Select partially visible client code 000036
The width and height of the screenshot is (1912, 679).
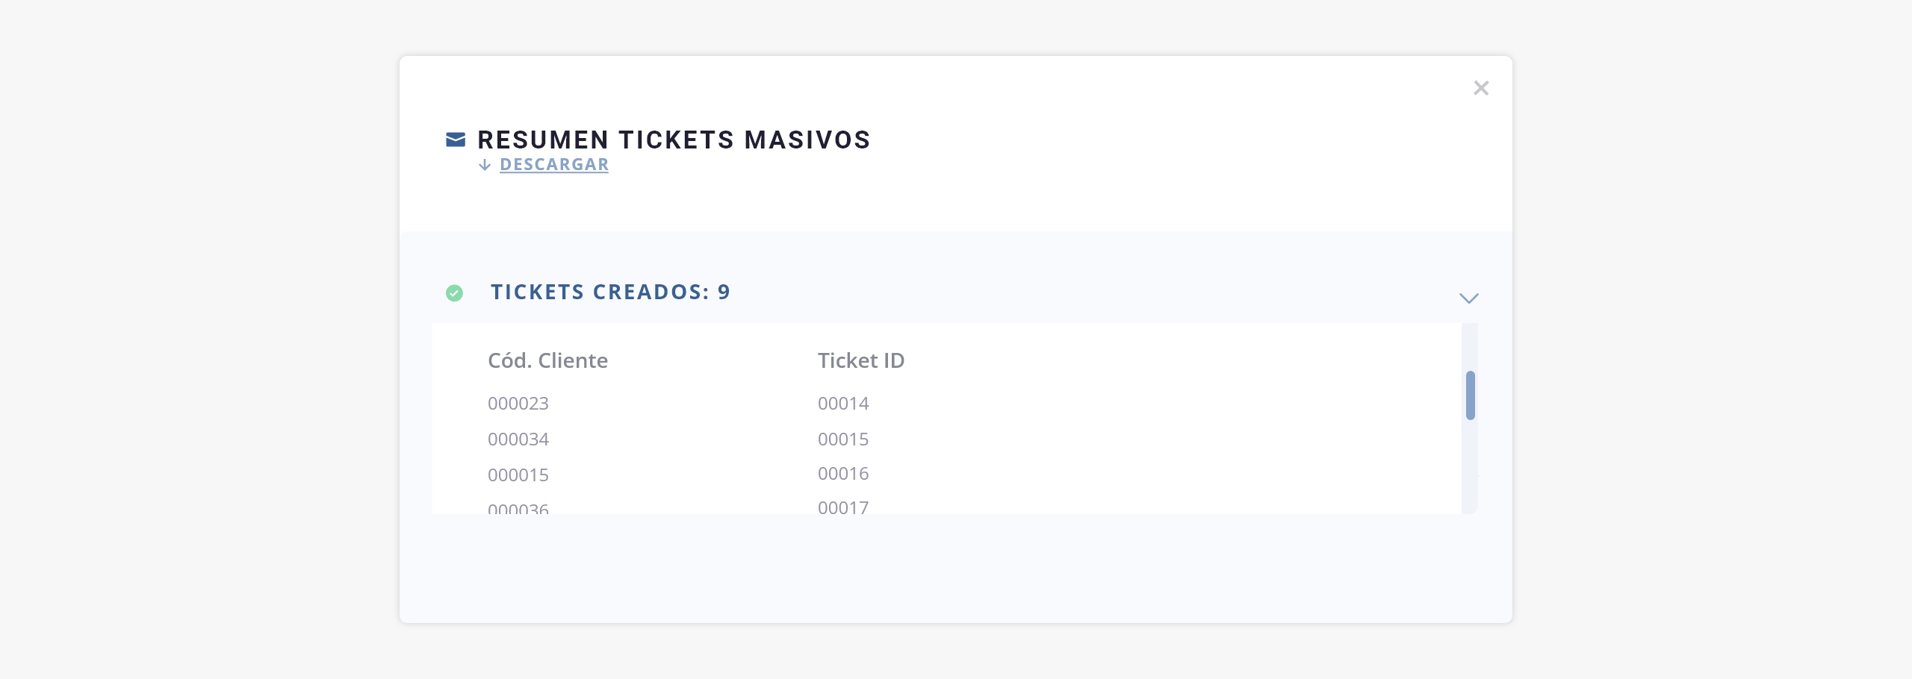click(518, 509)
